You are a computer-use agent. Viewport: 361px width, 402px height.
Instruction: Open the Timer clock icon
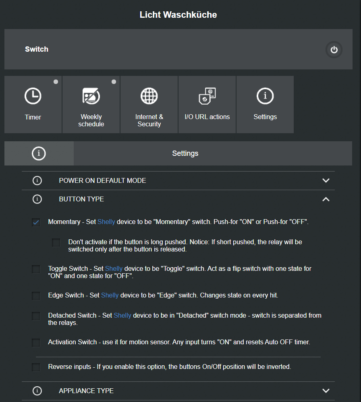[x=33, y=96]
